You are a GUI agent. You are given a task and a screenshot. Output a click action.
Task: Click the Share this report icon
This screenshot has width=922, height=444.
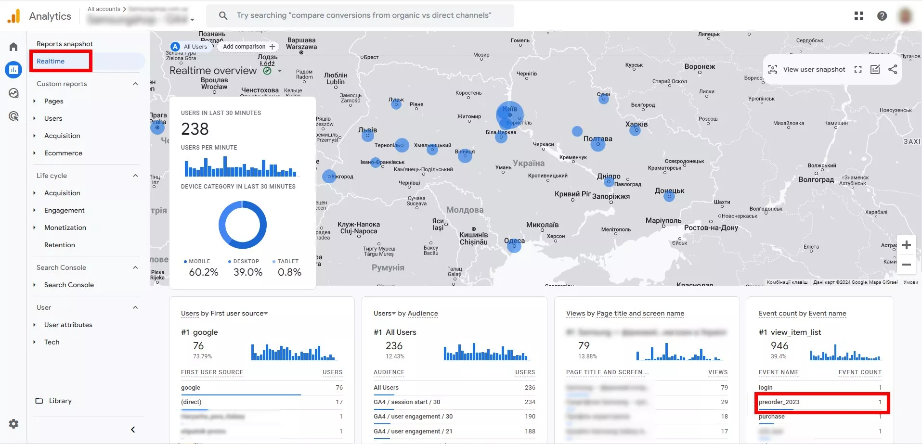click(x=893, y=69)
